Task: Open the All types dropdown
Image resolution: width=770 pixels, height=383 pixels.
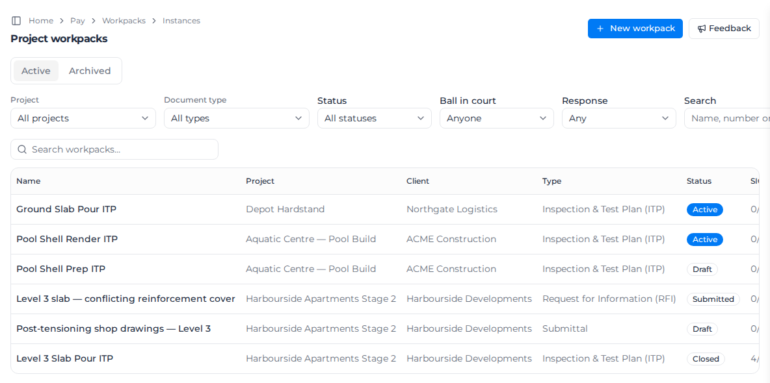Action: pos(237,118)
